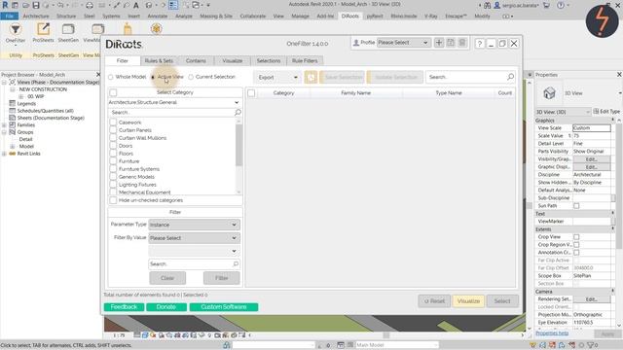Click the Save icon in quick access toolbar
623x350 pixels.
coord(36,5)
